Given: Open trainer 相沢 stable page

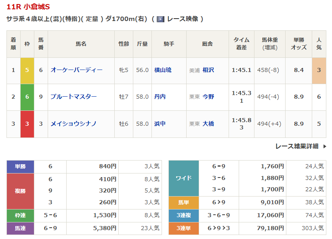Looking at the screenshot, I should [x=208, y=70].
